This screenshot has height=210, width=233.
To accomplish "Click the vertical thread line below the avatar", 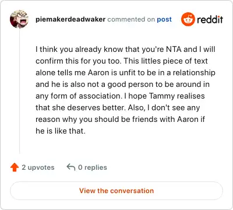I will (19, 92).
